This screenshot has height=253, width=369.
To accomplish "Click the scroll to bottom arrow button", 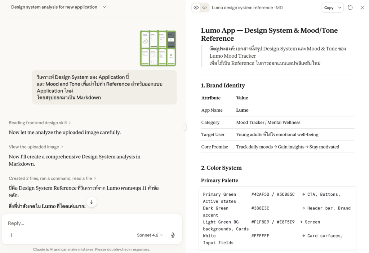I will click(92, 202).
